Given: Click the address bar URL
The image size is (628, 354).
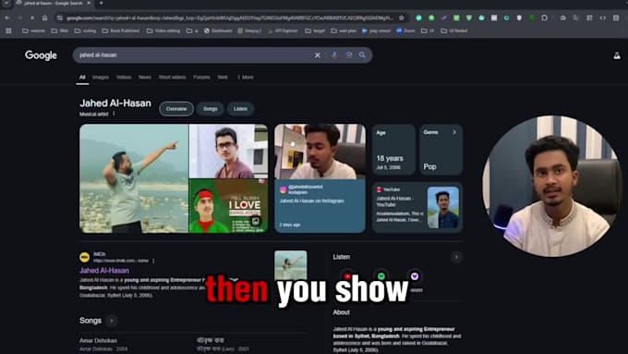Looking at the screenshot, I should [x=230, y=18].
